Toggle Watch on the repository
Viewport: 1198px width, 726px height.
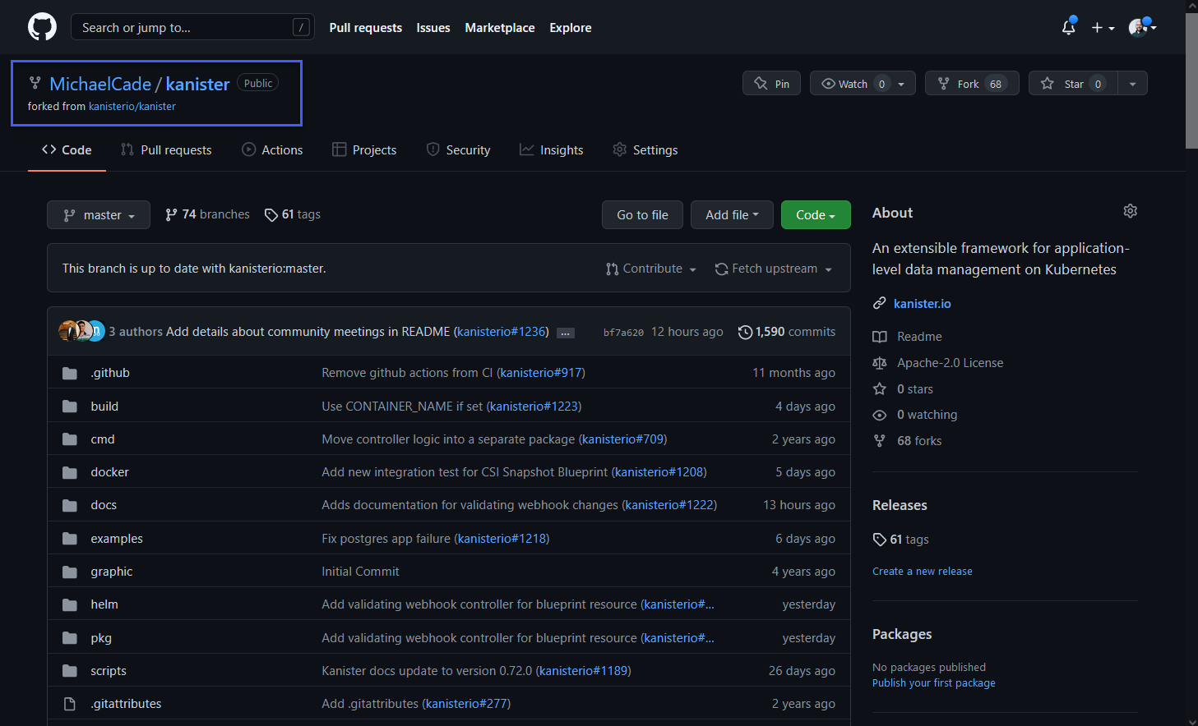(853, 84)
